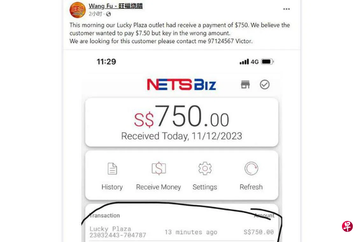Screen dimensions: 363x242
Task: Click the S$750.00 received today card
Action: (182, 122)
